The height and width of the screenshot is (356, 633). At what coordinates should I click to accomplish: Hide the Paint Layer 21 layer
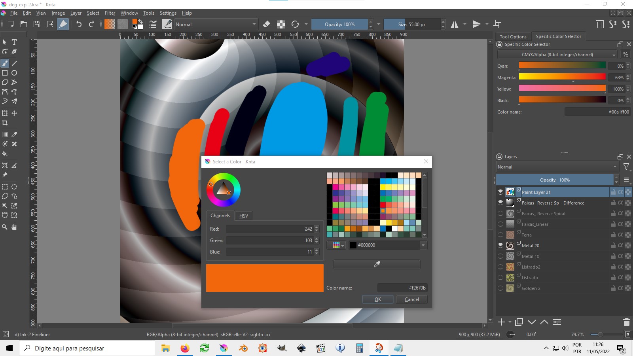[500, 192]
